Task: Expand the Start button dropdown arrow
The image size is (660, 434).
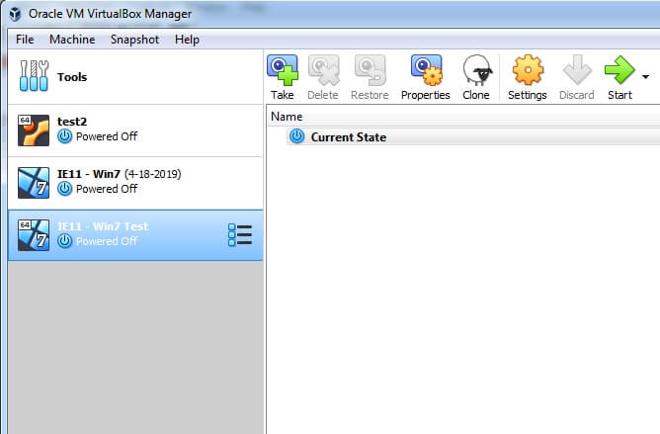Action: tap(646, 77)
